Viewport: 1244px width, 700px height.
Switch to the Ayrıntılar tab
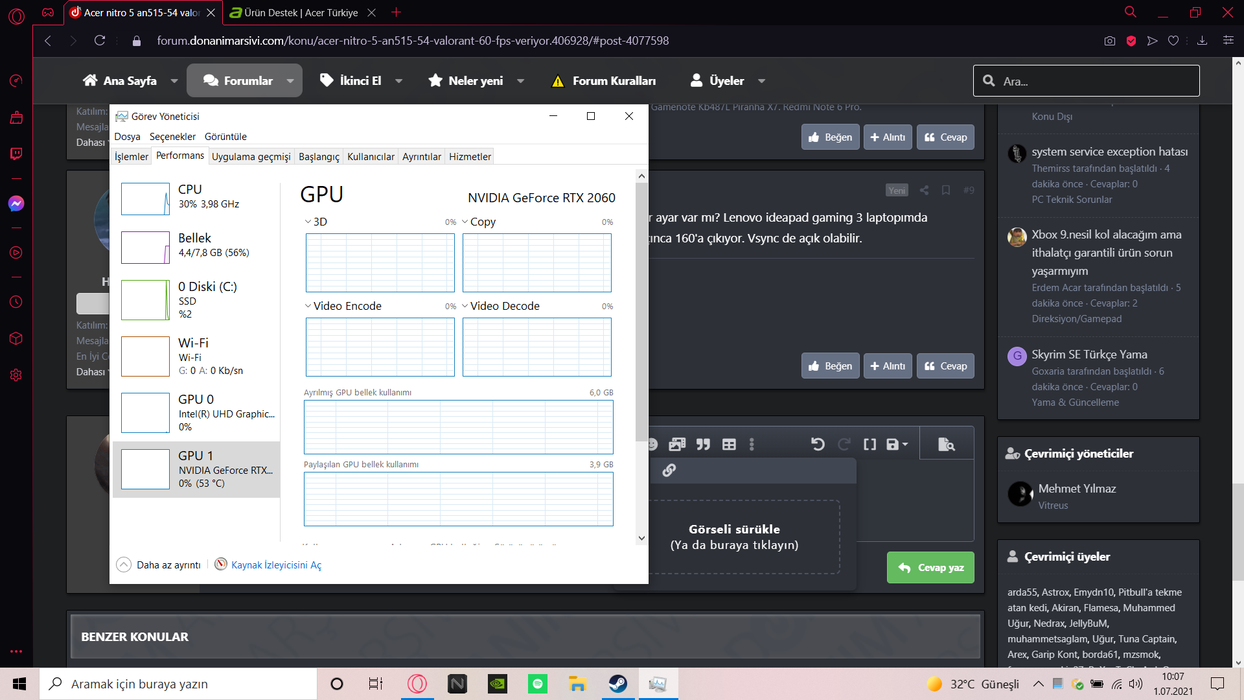coord(422,157)
